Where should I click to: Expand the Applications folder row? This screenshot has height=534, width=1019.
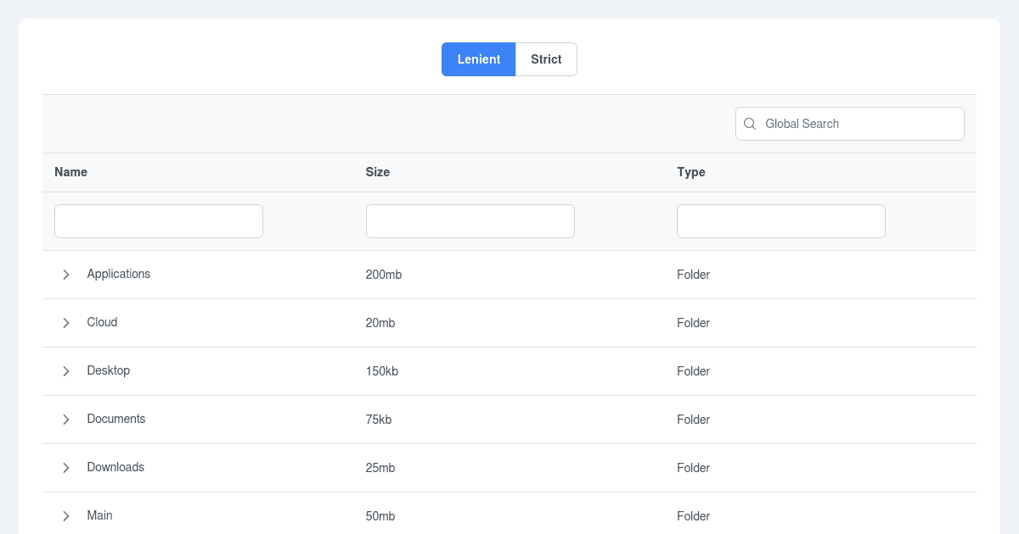click(x=66, y=275)
